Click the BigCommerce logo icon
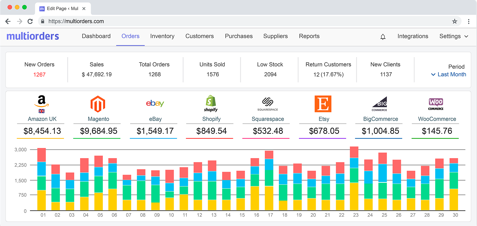The height and width of the screenshot is (226, 477). pyautogui.click(x=379, y=104)
